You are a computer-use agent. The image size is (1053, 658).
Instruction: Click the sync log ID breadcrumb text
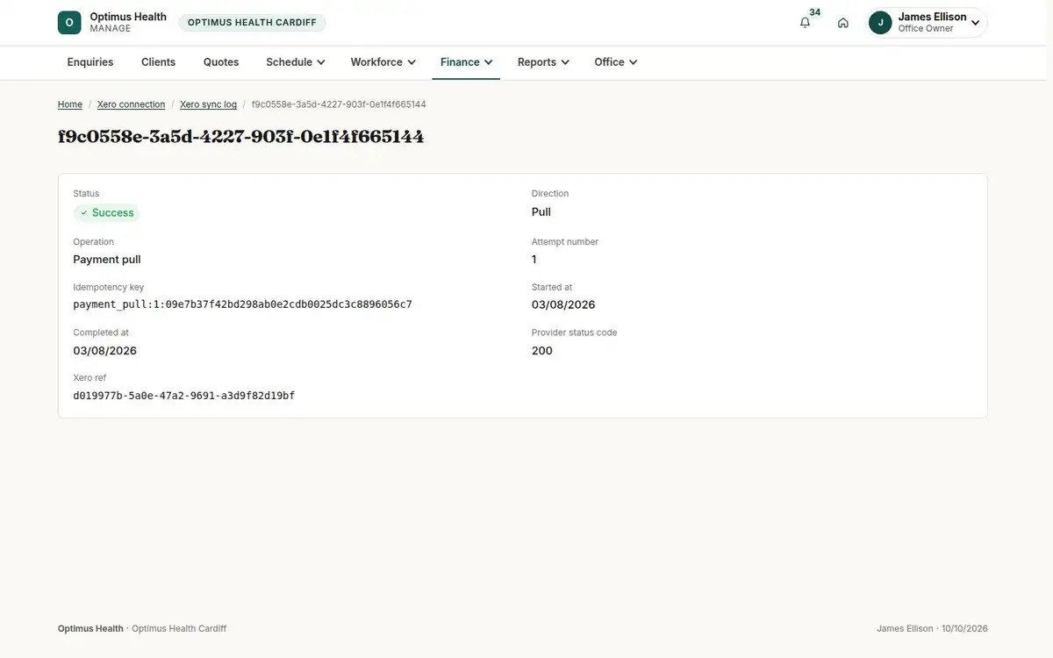[x=339, y=104]
